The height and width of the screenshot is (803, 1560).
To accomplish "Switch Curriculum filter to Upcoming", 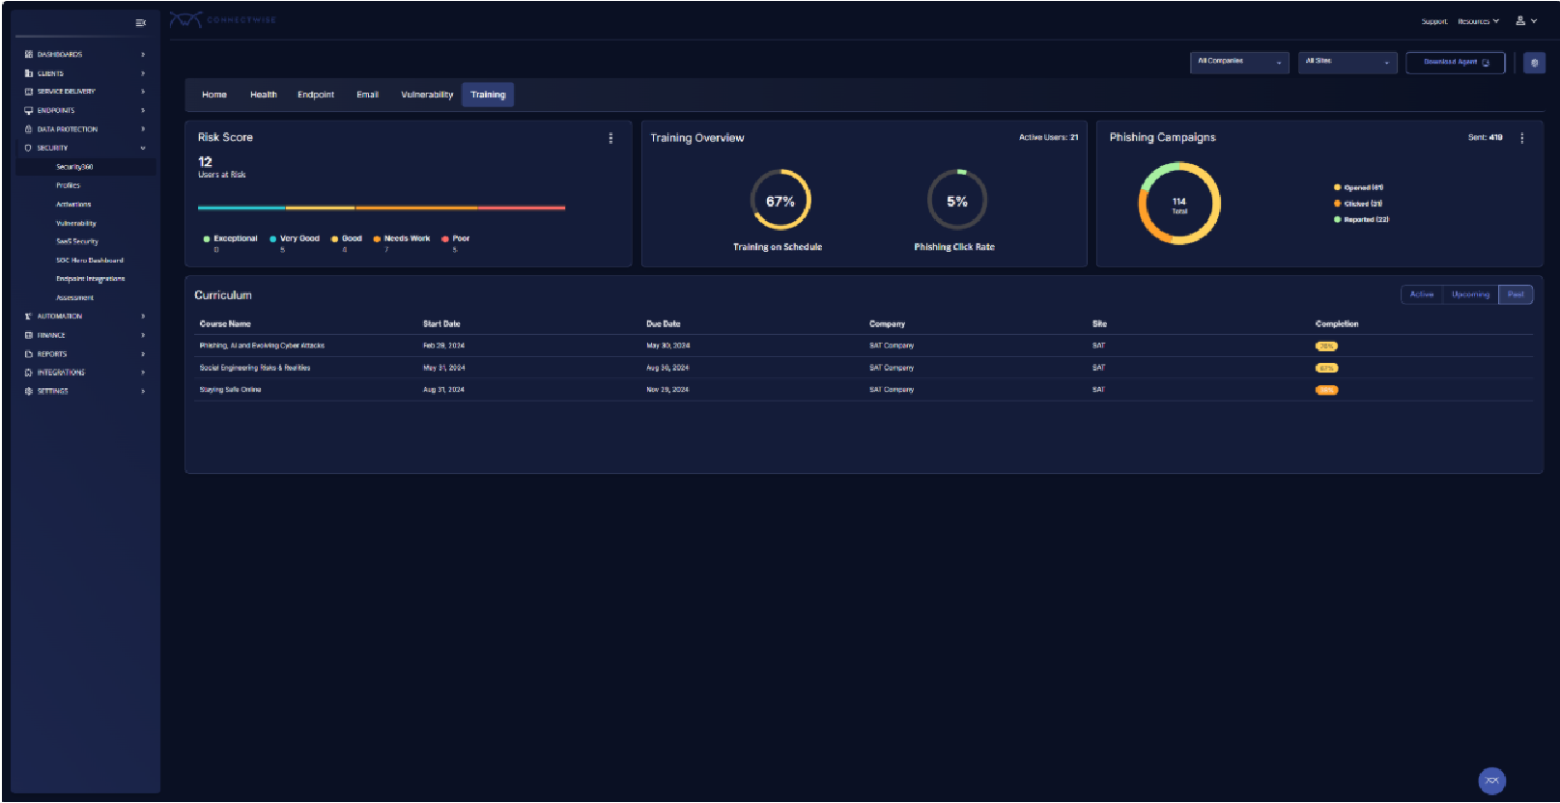I will 1470,294.
